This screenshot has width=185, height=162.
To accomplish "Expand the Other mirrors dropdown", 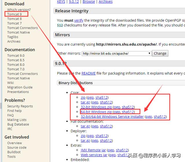I will pyautogui.click(x=117, y=53).
